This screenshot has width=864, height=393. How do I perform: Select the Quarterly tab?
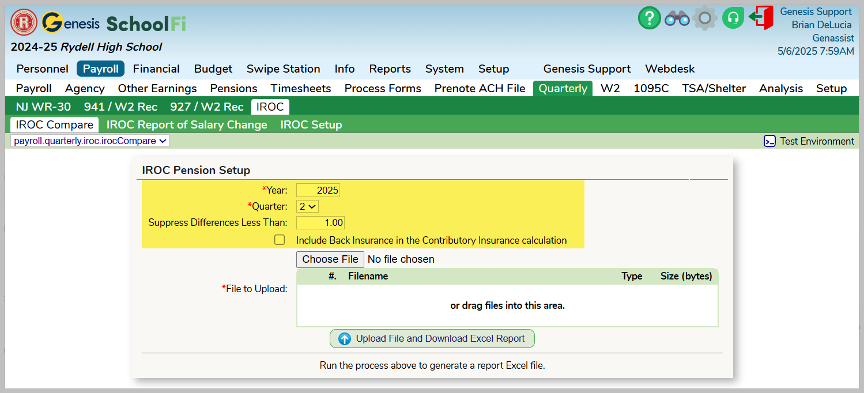563,88
